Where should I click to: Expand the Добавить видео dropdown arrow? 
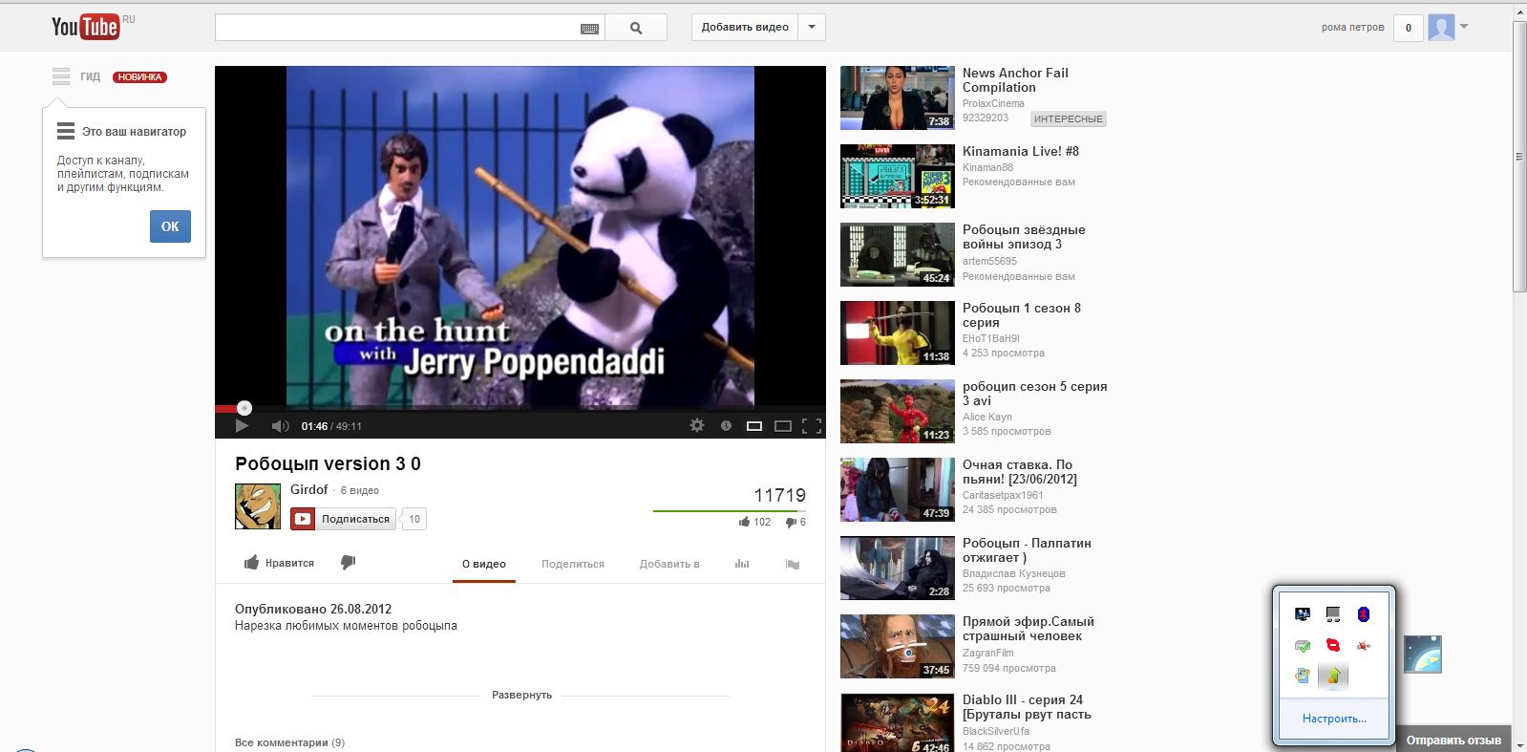pos(812,27)
